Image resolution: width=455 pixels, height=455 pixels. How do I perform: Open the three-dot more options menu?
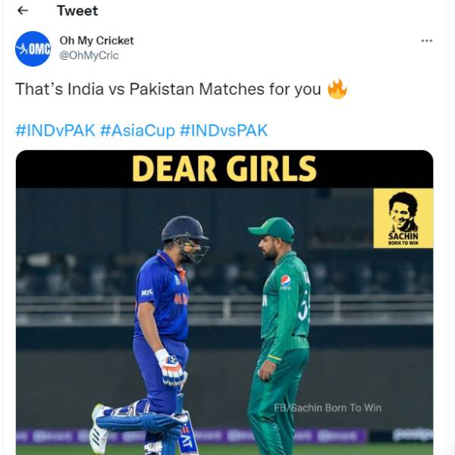[x=427, y=41]
